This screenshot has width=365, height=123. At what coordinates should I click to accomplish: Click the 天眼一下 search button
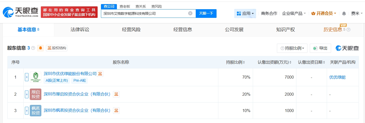[x=206, y=14]
